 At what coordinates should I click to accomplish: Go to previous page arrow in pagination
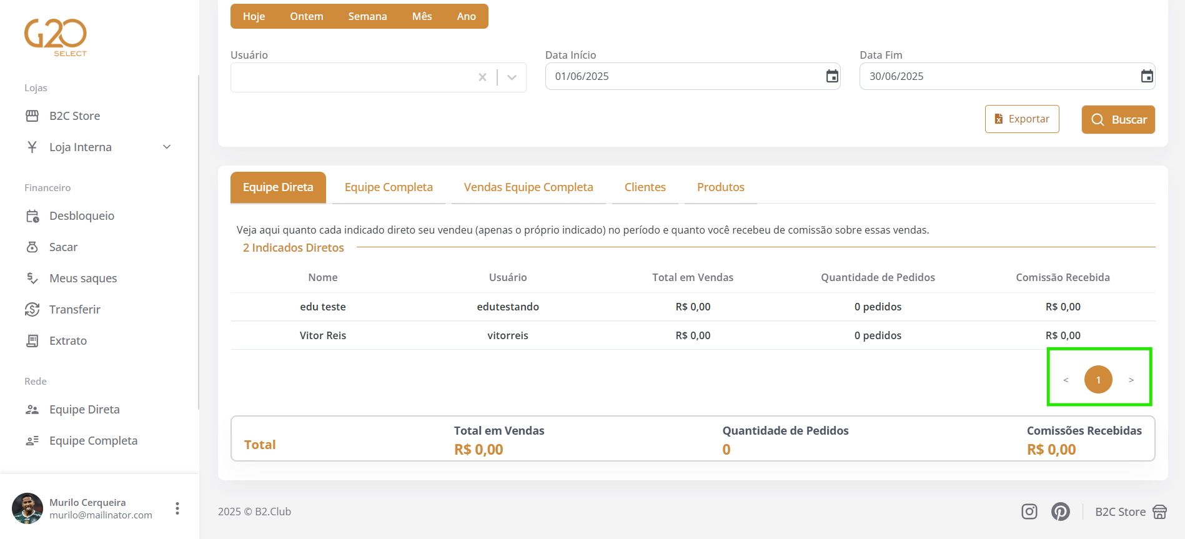point(1066,380)
